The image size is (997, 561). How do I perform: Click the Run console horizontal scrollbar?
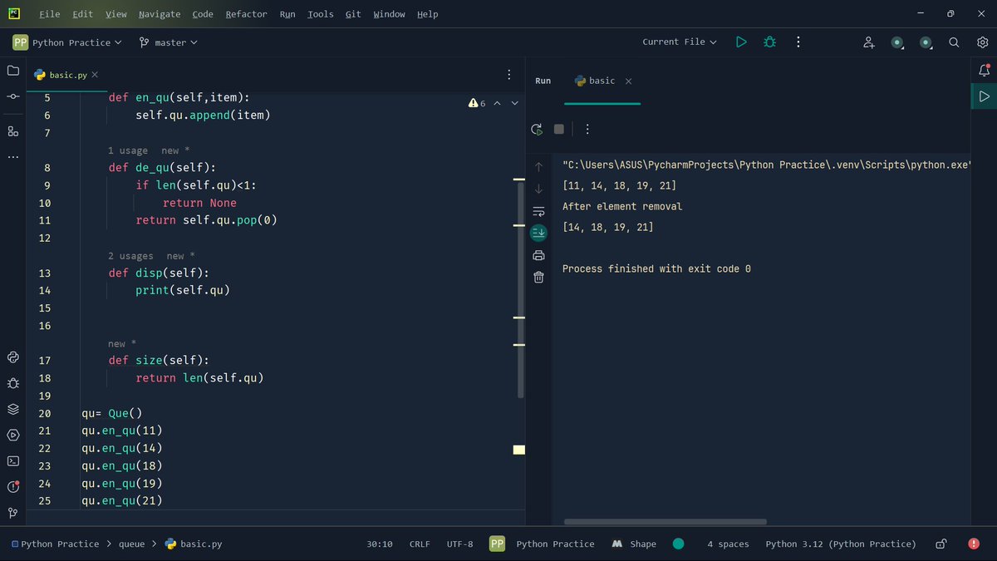point(665,522)
